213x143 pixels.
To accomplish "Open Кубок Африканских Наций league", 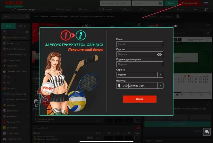I will (x=16, y=38).
